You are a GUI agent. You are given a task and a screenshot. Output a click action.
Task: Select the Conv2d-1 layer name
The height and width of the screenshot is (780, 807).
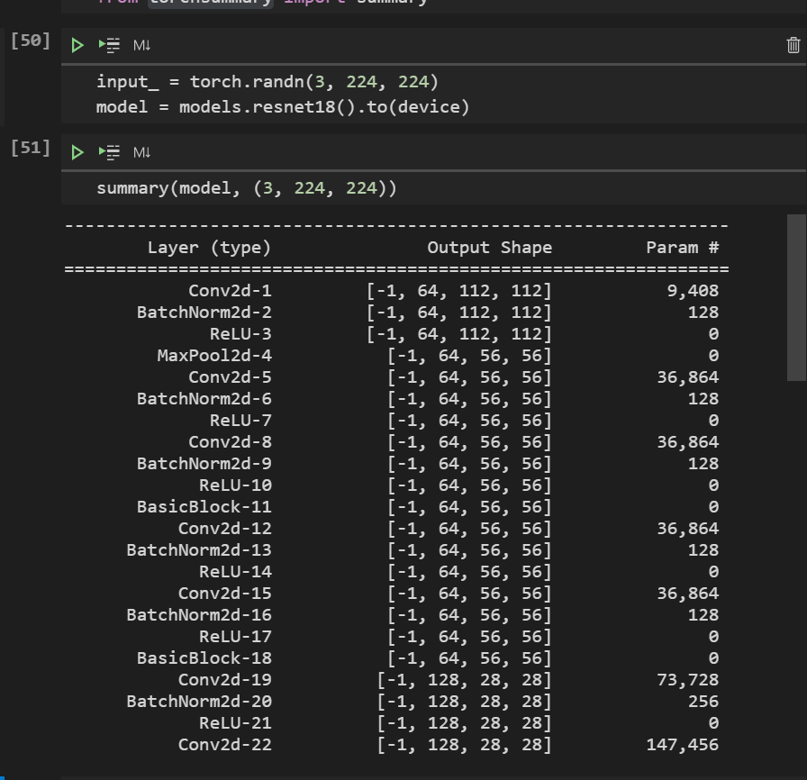(230, 291)
